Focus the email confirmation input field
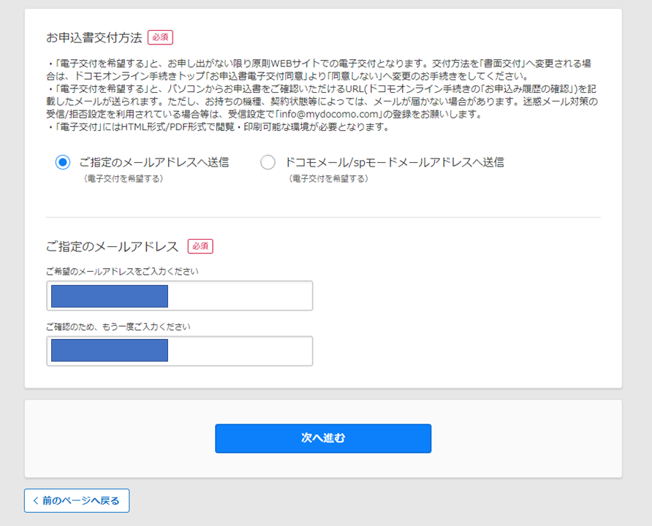This screenshot has height=526, width=652. coord(180,351)
